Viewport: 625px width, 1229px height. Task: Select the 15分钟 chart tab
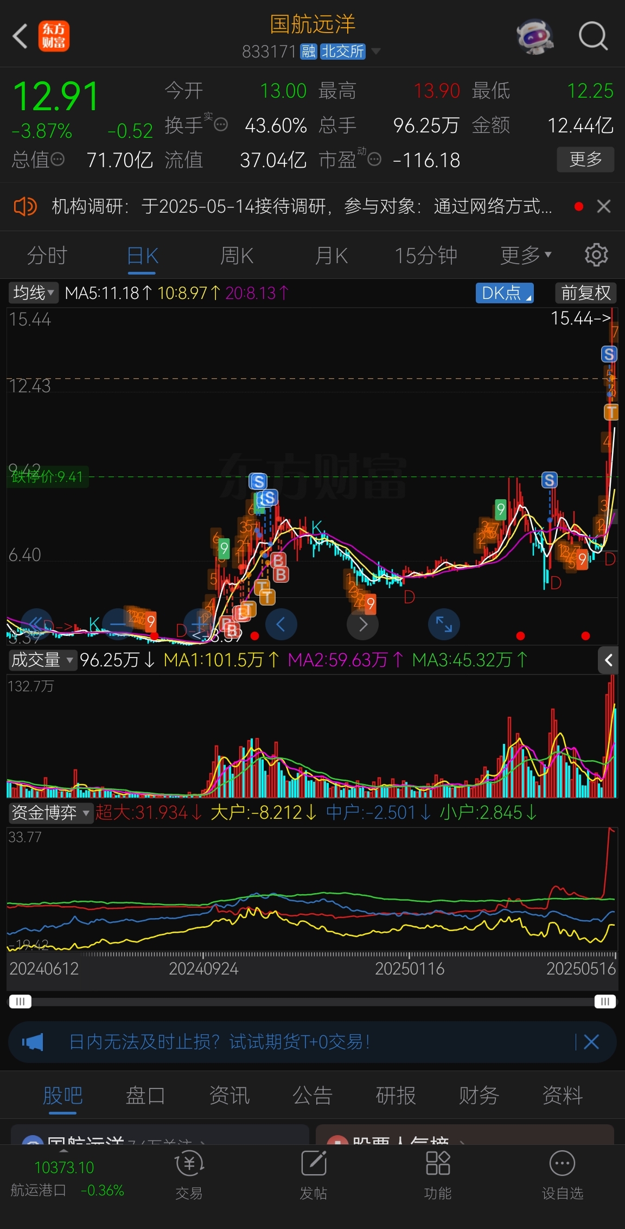[426, 255]
